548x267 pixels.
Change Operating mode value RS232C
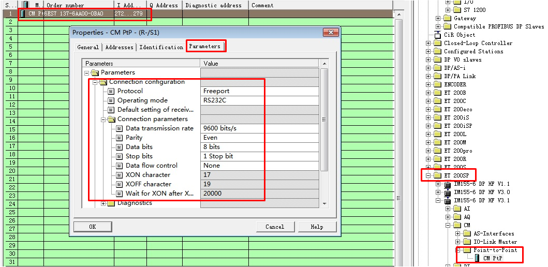tap(260, 100)
